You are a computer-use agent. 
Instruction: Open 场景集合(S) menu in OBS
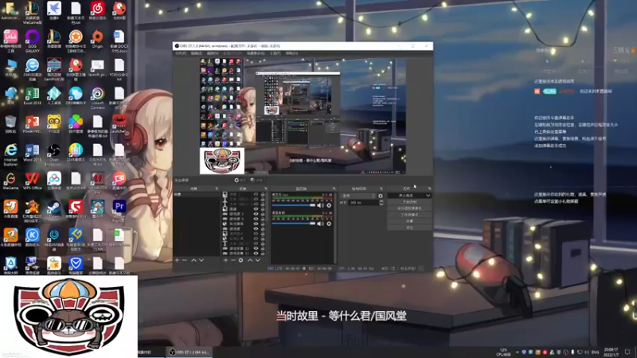(x=256, y=53)
